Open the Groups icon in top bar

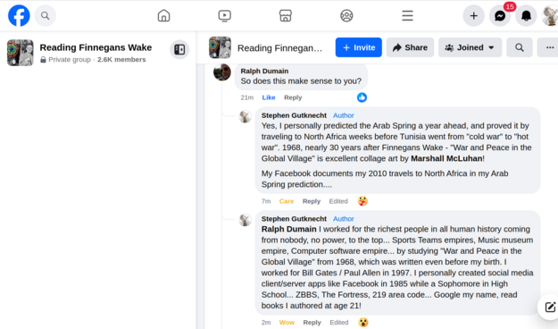(346, 16)
